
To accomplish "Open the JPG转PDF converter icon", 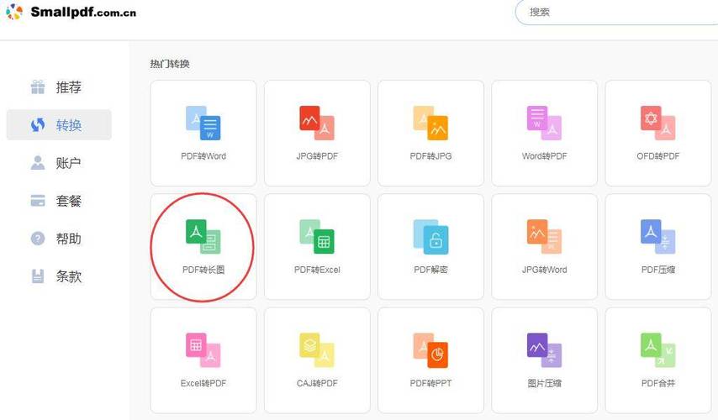I will pyautogui.click(x=317, y=123).
